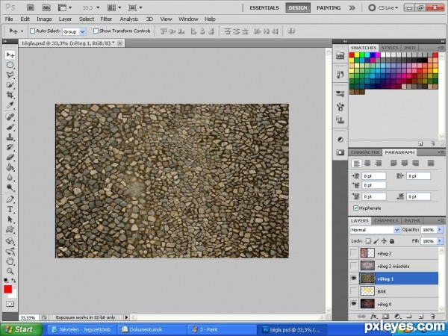Select the Pen tool
The image size is (448, 336).
coord(10,199)
